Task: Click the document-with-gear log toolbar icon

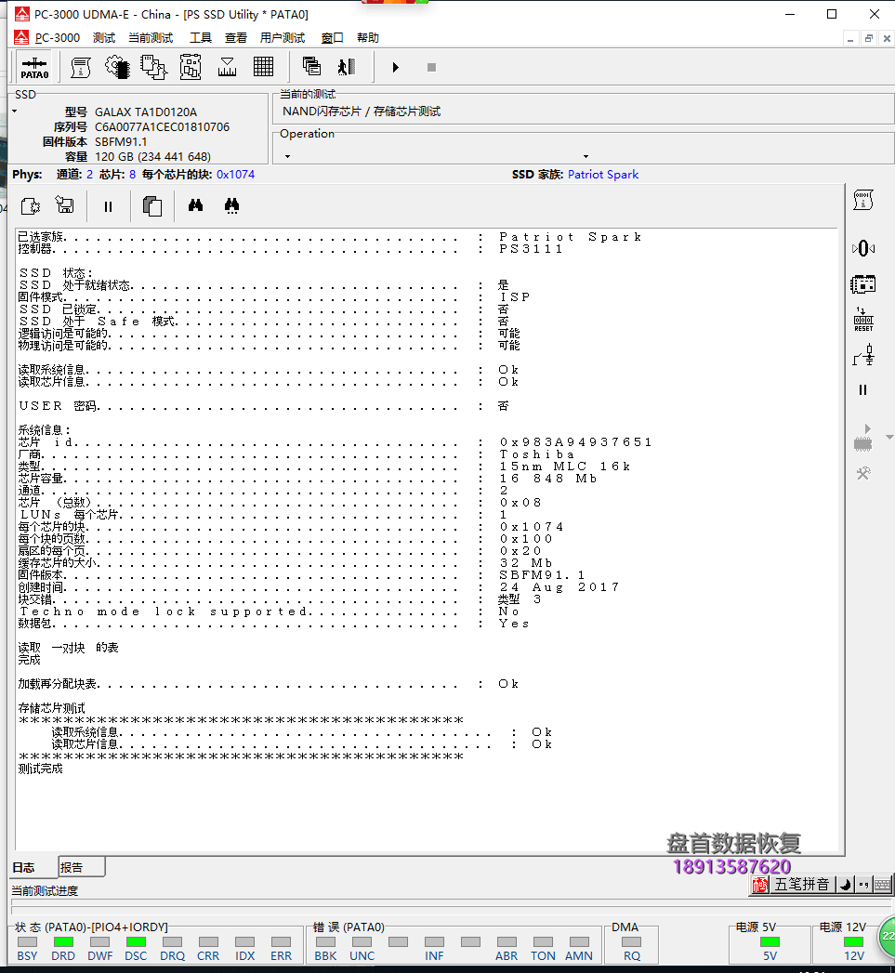Action: tap(31, 206)
